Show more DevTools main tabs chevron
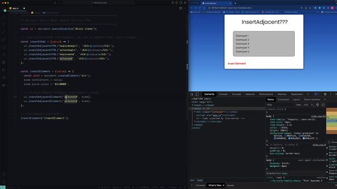The height and width of the screenshot is (189, 337). pos(308,94)
